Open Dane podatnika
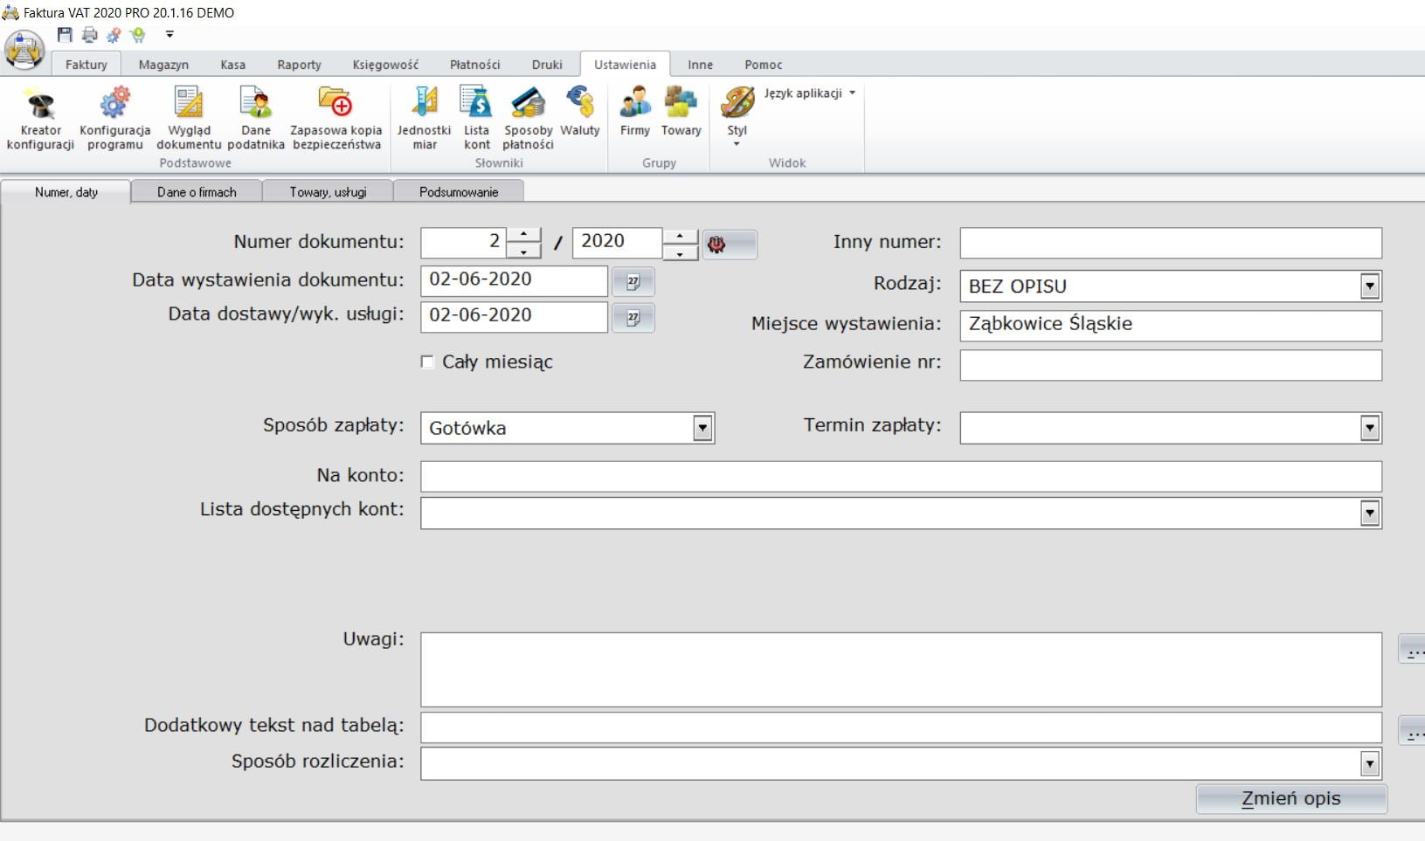Viewport: 1425px width, 841px height. click(x=256, y=118)
